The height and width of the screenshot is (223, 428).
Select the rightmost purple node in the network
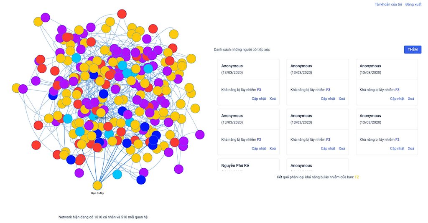pyautogui.click(x=200, y=134)
